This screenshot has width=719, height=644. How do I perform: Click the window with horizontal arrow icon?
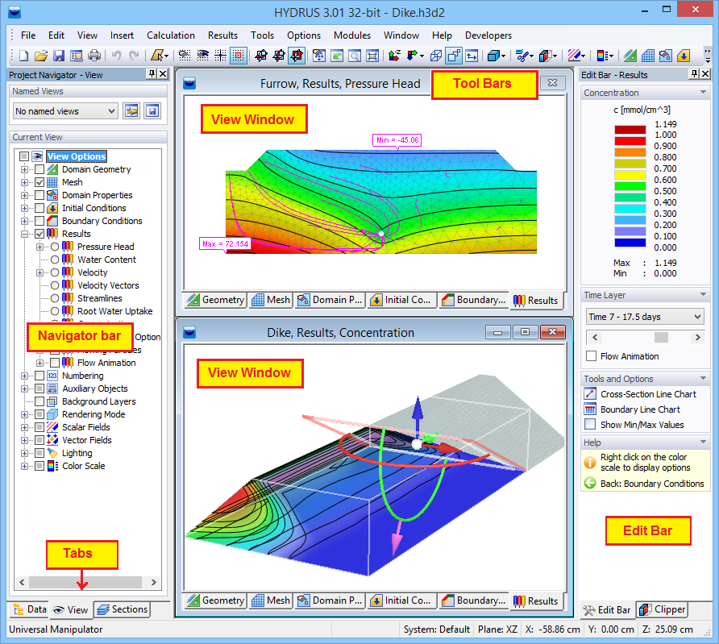click(472, 56)
